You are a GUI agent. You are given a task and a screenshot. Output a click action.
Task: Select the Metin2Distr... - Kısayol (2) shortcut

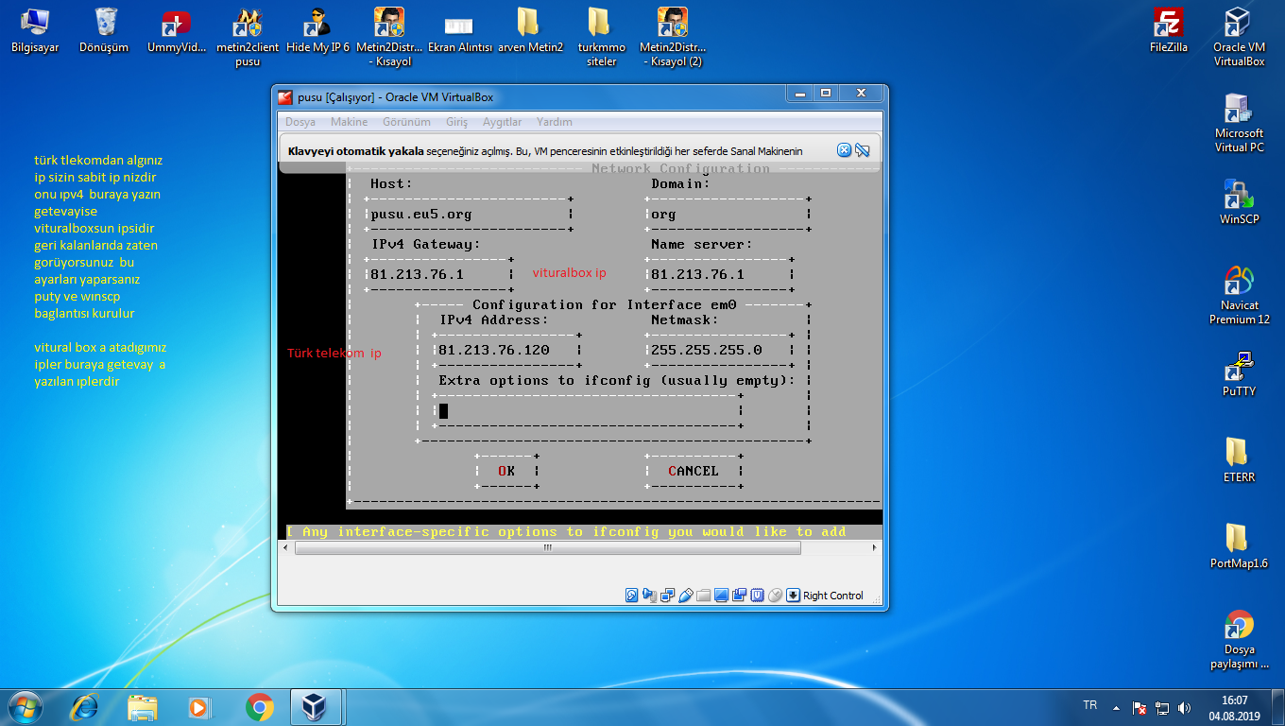tap(673, 38)
